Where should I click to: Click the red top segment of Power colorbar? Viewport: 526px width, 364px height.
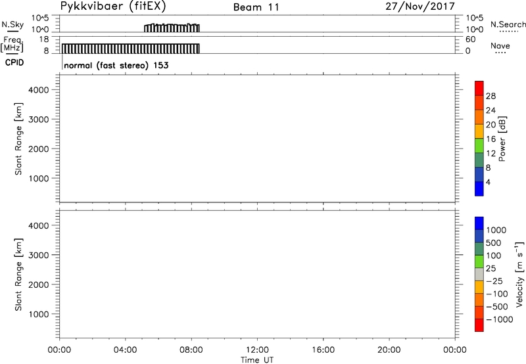(479, 88)
